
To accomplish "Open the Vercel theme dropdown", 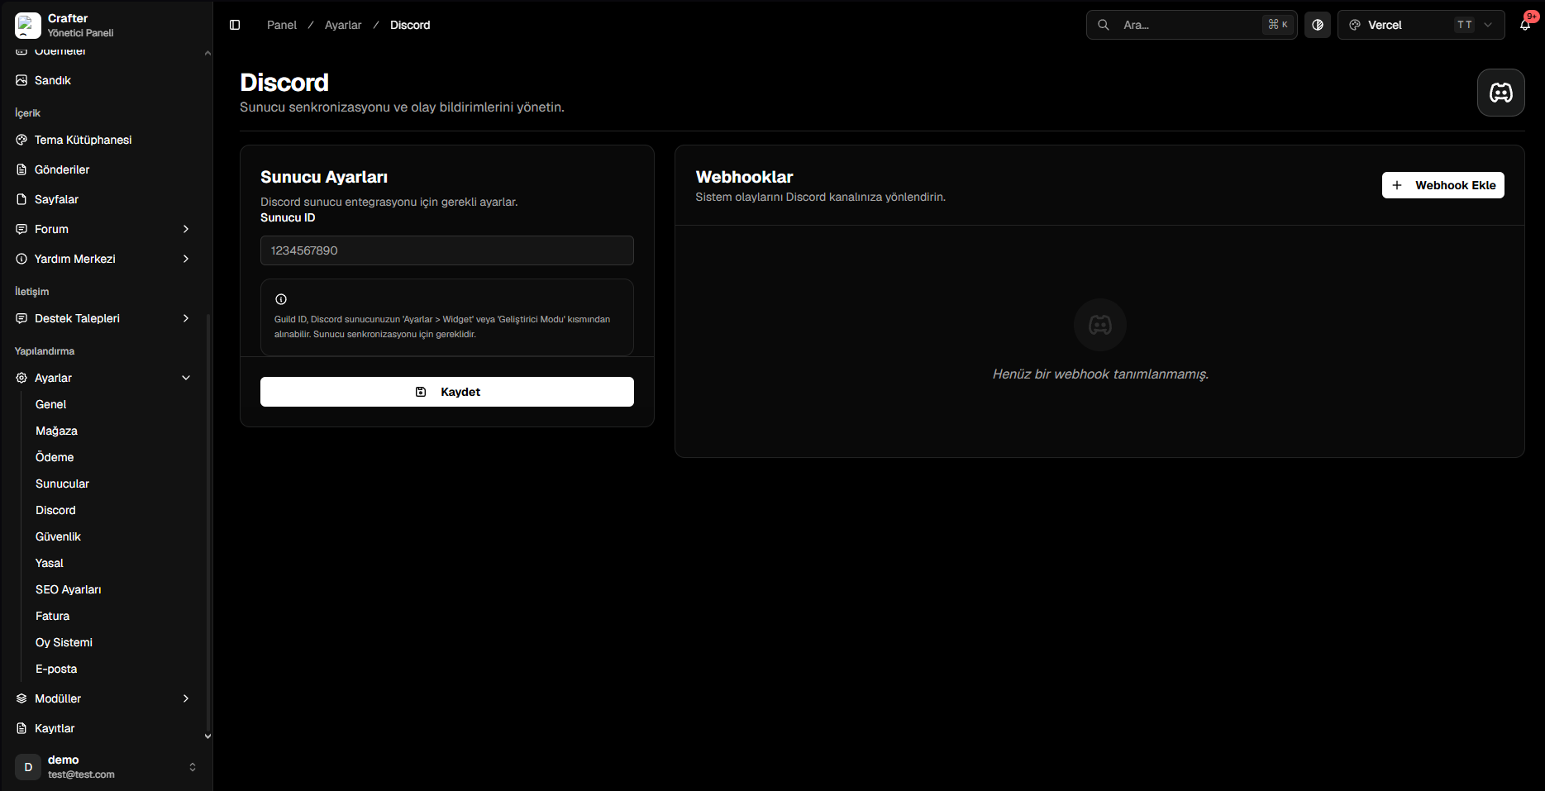I will (x=1421, y=25).
